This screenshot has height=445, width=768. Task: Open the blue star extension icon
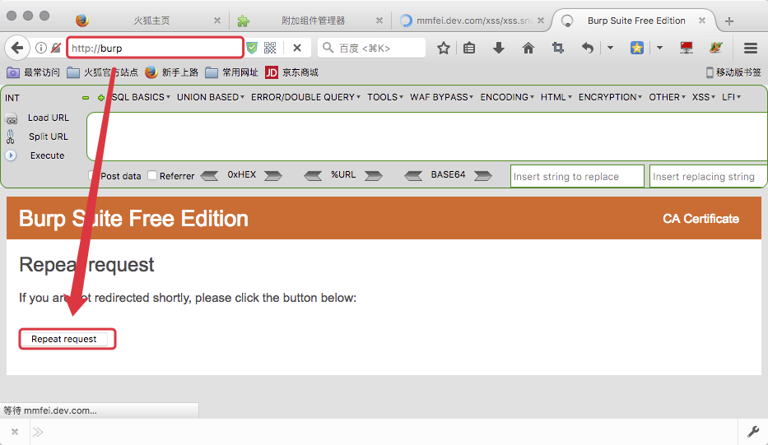(x=637, y=48)
